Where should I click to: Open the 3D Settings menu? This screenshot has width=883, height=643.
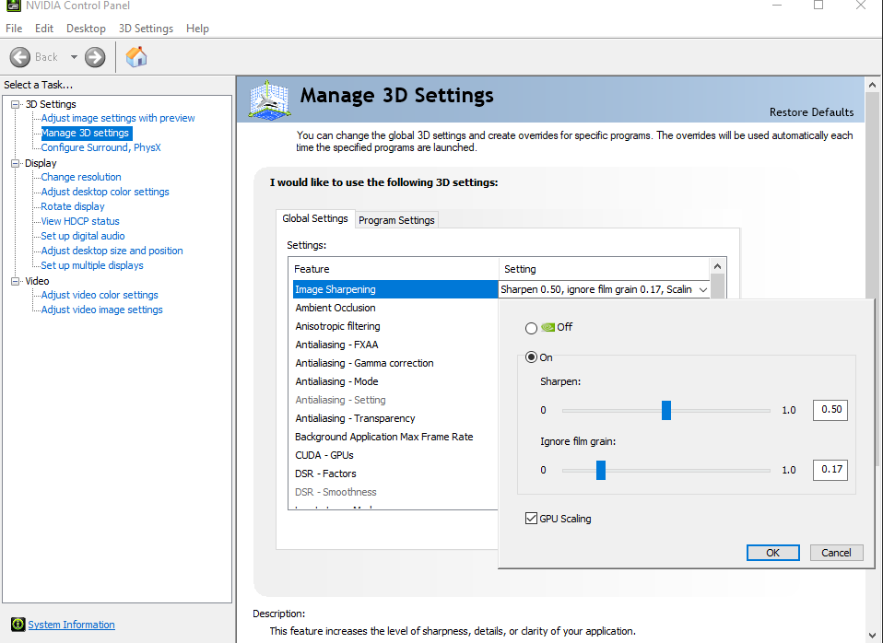[x=146, y=29]
